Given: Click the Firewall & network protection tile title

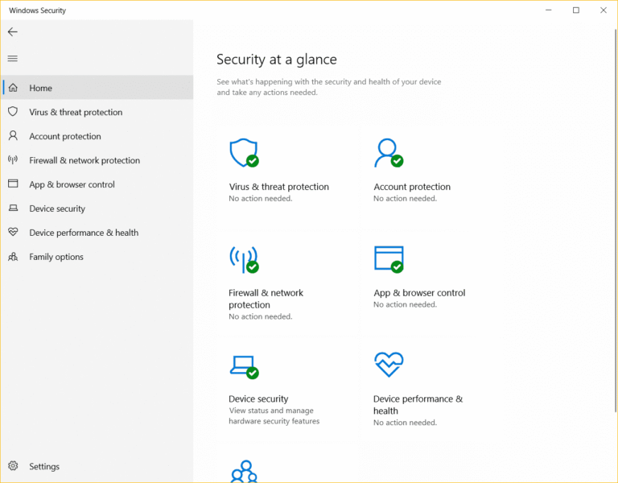Looking at the screenshot, I should [x=266, y=299].
